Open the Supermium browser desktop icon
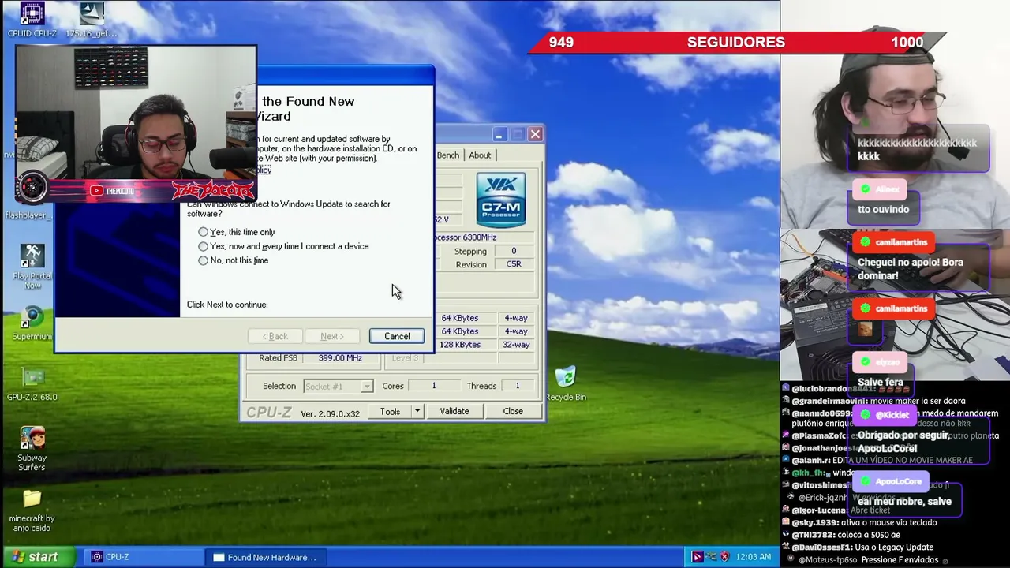 (x=32, y=323)
